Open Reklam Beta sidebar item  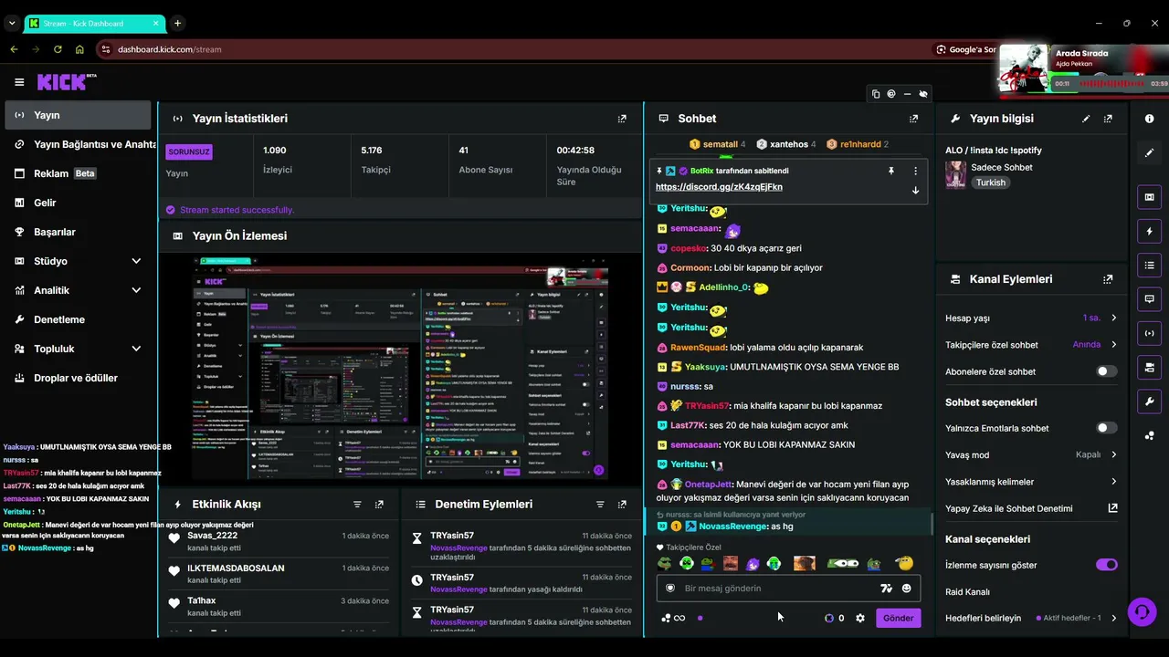point(78,173)
